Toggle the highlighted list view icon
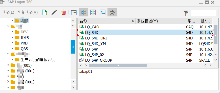220x93 pixels. click(83, 12)
